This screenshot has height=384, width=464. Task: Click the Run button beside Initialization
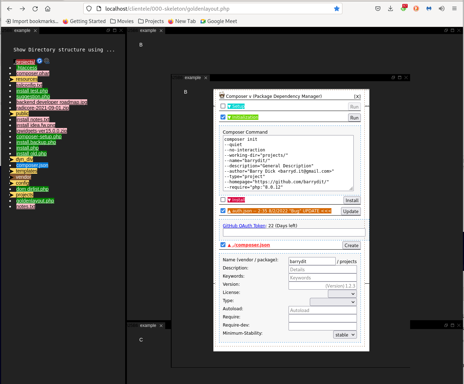[x=354, y=117]
